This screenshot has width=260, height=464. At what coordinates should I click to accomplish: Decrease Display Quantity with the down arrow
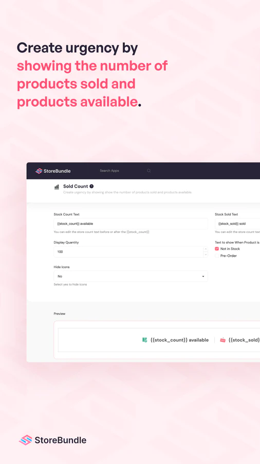tap(206, 254)
